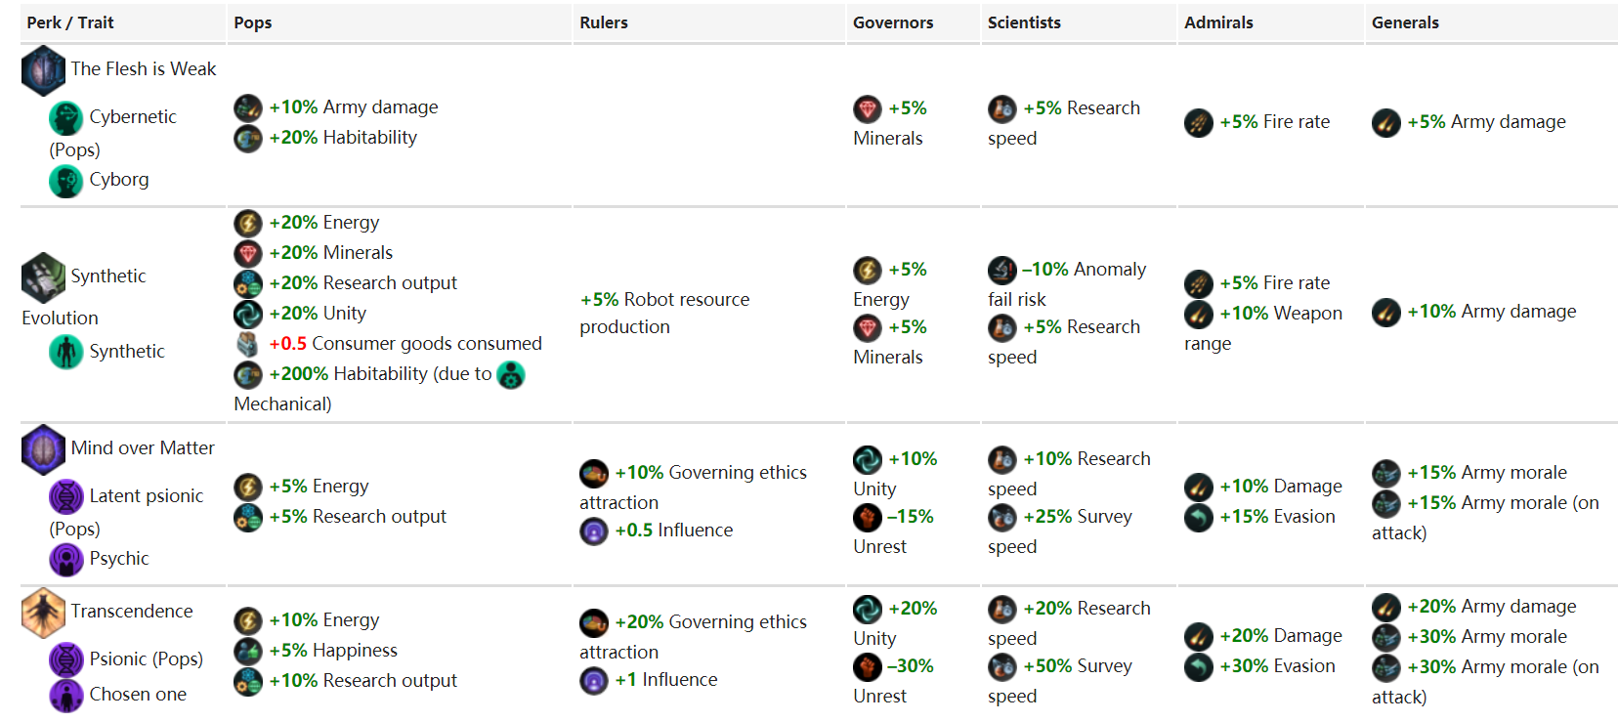Click the icon beside +20% Habitability
Image resolution: width=1618 pixels, height=722 pixels.
pos(248,138)
